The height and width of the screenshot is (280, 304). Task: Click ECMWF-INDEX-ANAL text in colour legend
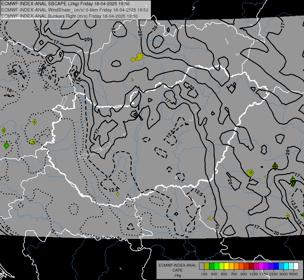177,265
